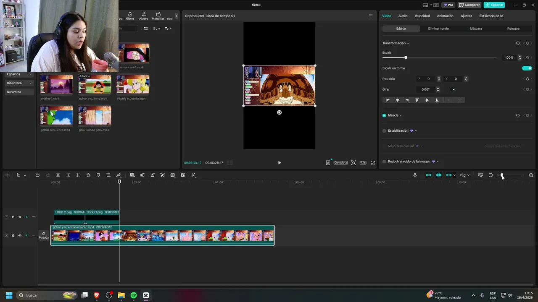Click the preview panel hamburger menu
Screen dimensions: 538x302
pos(371,16)
